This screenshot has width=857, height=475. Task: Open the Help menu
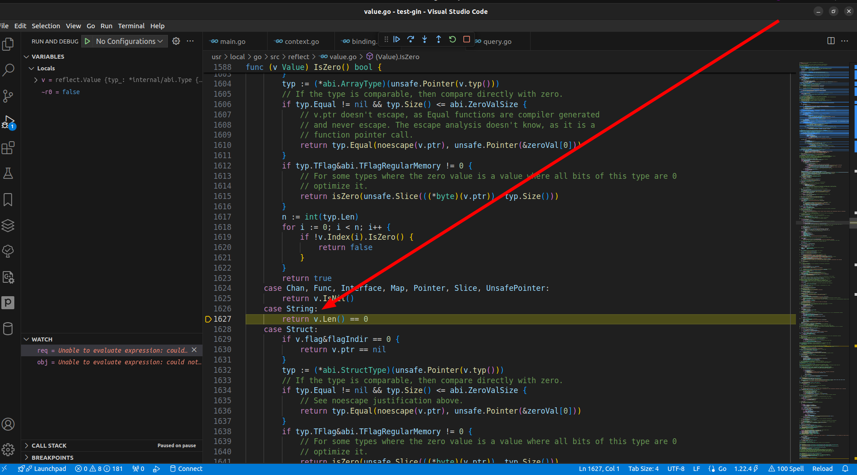pyautogui.click(x=157, y=26)
